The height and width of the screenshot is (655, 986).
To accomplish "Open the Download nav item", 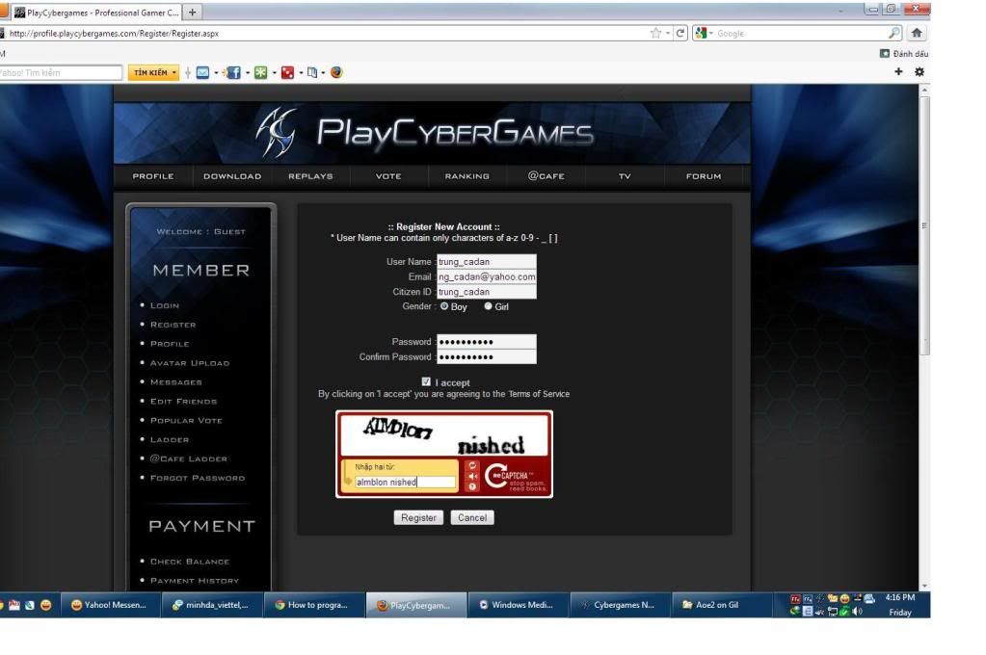I will click(x=232, y=176).
